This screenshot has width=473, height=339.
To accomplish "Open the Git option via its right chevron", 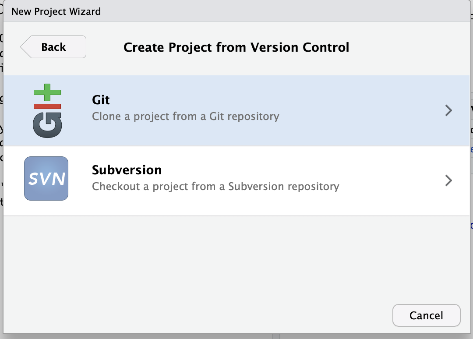I will coord(448,110).
